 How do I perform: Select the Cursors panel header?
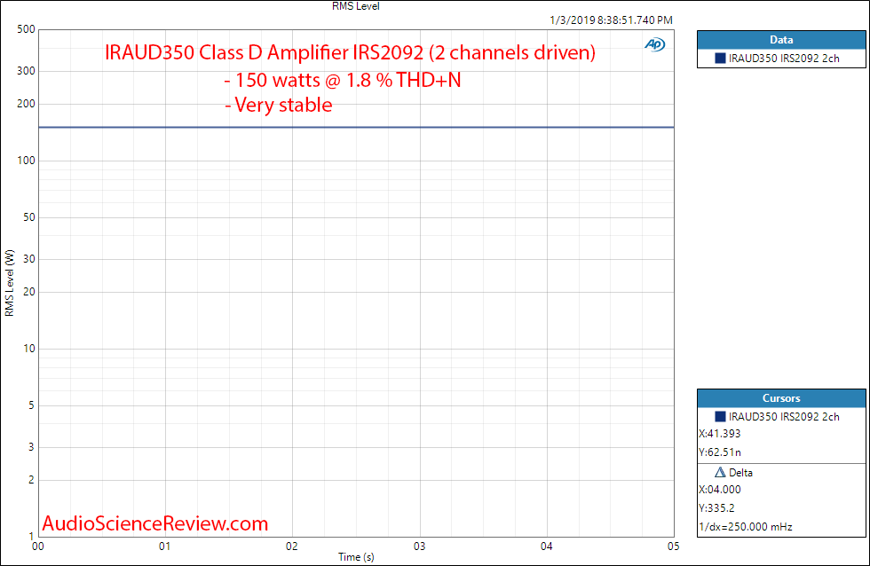(x=781, y=398)
